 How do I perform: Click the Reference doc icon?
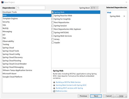point(54,91)
